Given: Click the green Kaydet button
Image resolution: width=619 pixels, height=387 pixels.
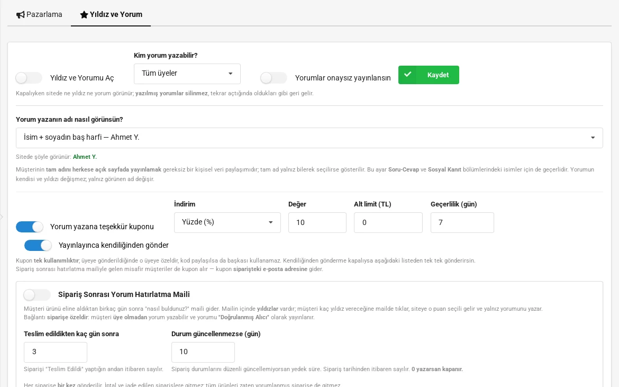Looking at the screenshot, I should (x=429, y=75).
